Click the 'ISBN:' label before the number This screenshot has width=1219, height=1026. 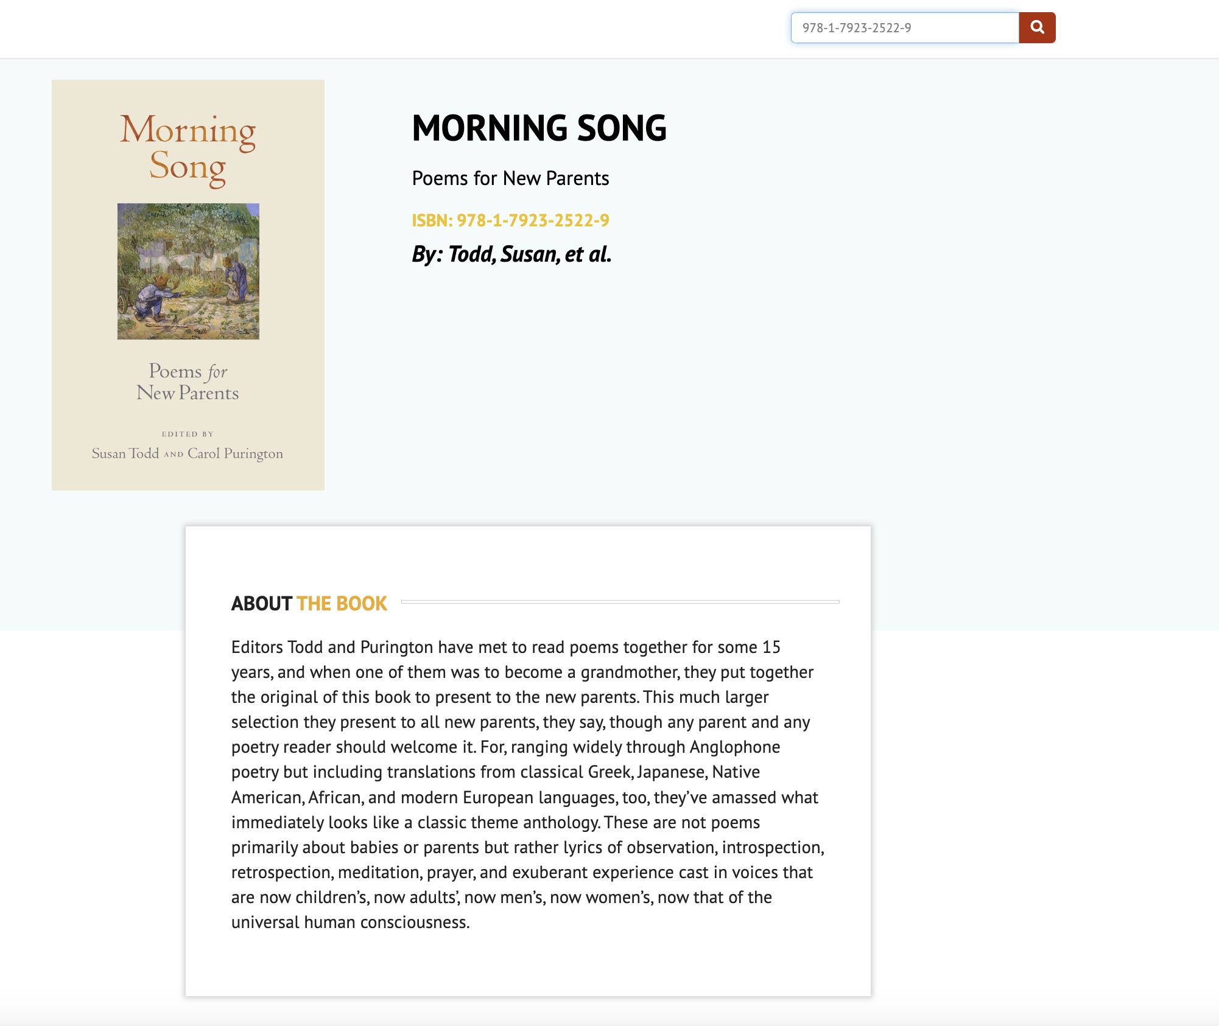[x=432, y=220]
